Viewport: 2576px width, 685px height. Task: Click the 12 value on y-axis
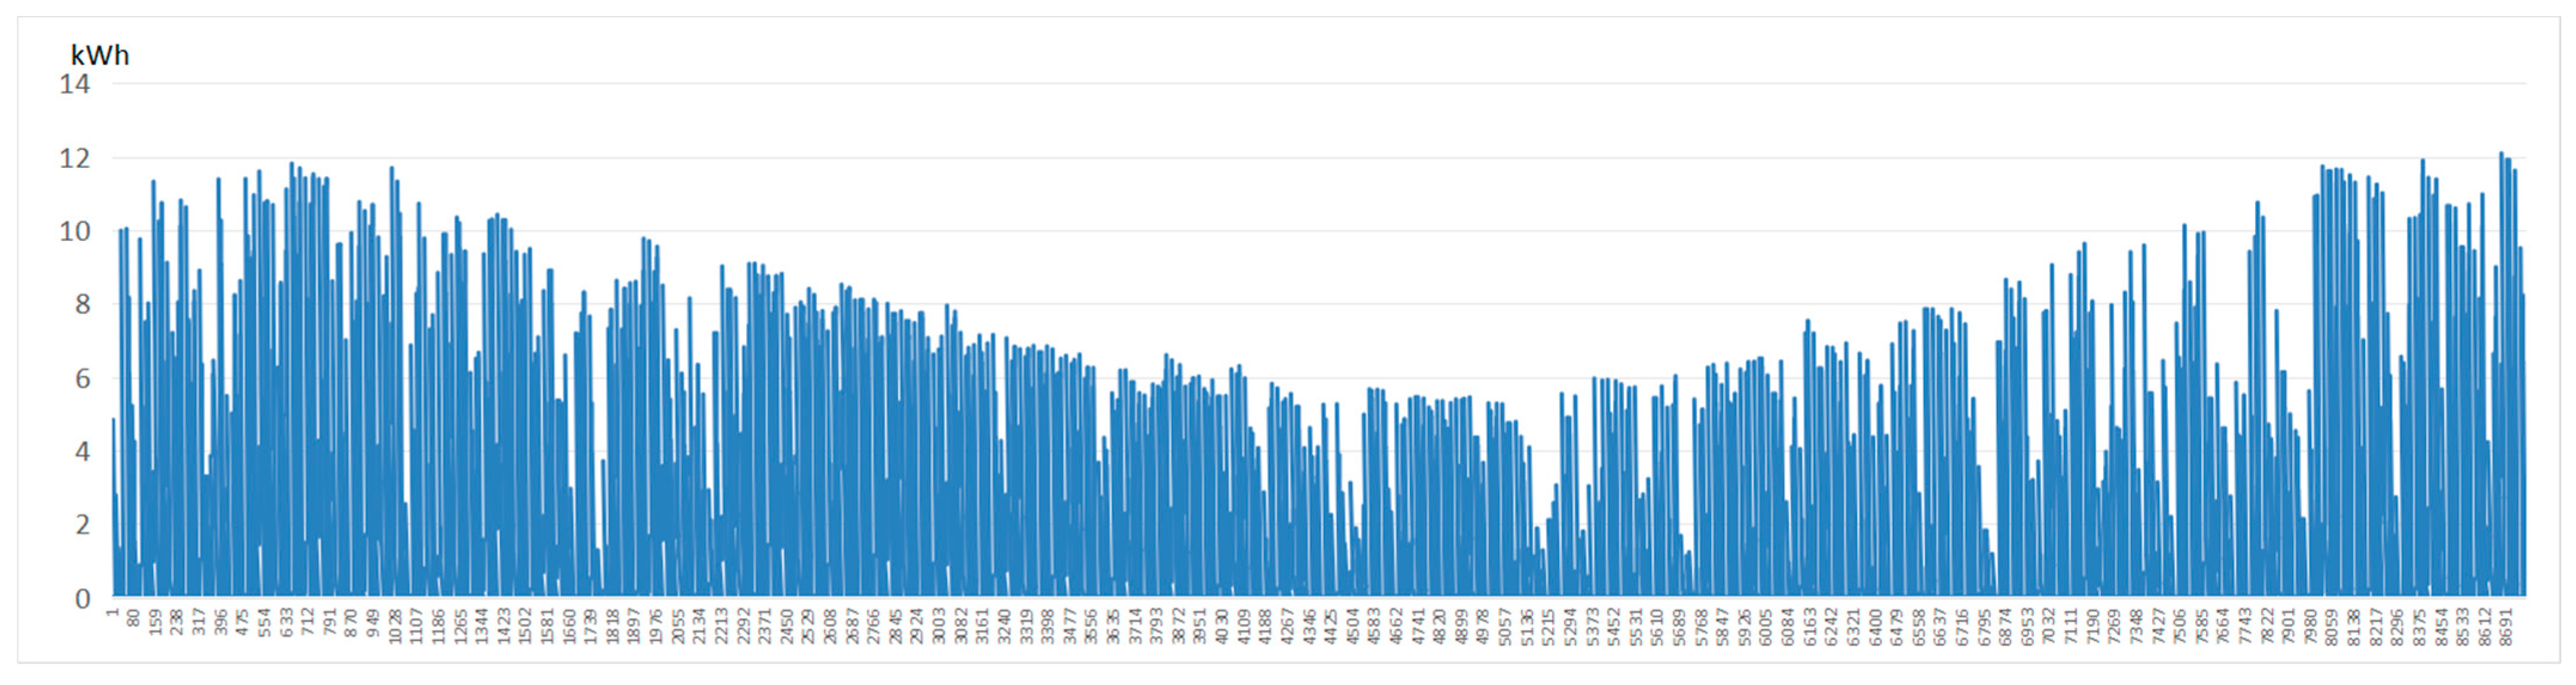pyautogui.click(x=75, y=159)
